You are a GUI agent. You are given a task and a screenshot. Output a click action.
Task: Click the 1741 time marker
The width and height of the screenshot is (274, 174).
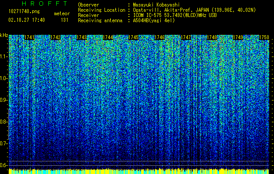[29, 37]
